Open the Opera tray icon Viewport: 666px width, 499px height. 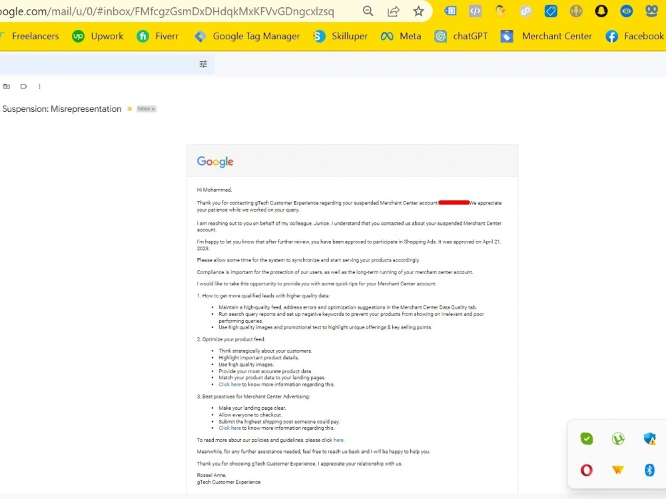click(x=587, y=470)
